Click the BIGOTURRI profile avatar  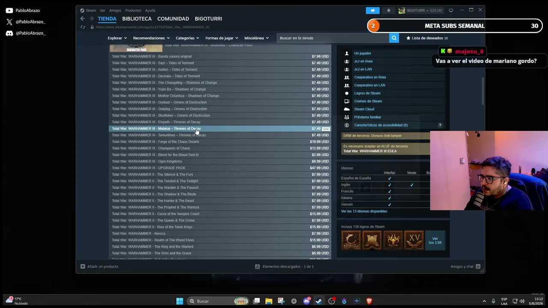402,10
